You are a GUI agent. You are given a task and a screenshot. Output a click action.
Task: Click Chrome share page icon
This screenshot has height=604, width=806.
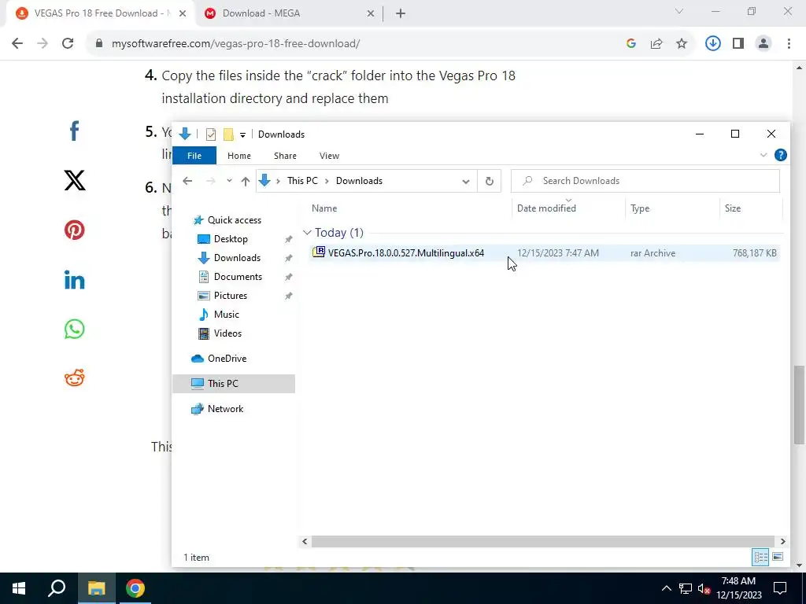[x=656, y=44]
